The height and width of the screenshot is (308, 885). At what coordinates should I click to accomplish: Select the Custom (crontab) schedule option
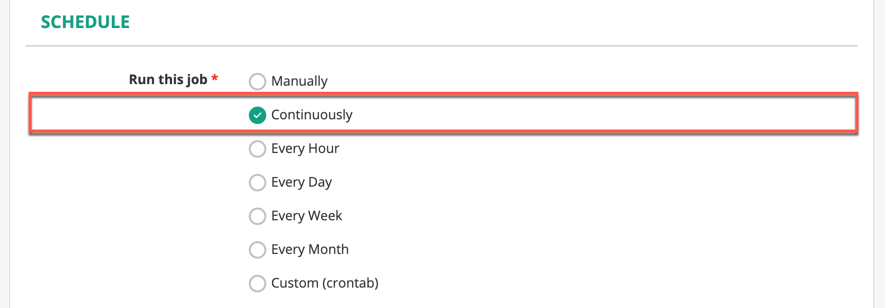click(x=257, y=284)
